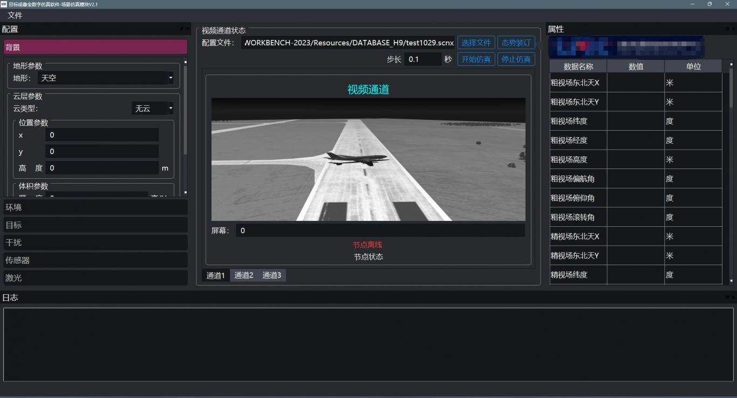This screenshot has height=398, width=737.
Task: Click the application icon in the title bar
Action: (4, 4)
